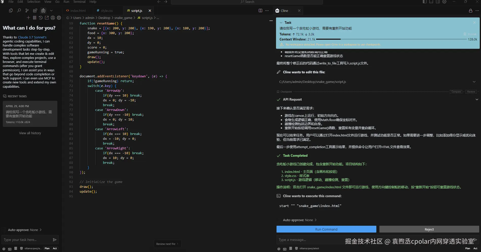Switch right Cline panel to Act mode
Viewport: 481px width, 252px height.
click(475, 248)
